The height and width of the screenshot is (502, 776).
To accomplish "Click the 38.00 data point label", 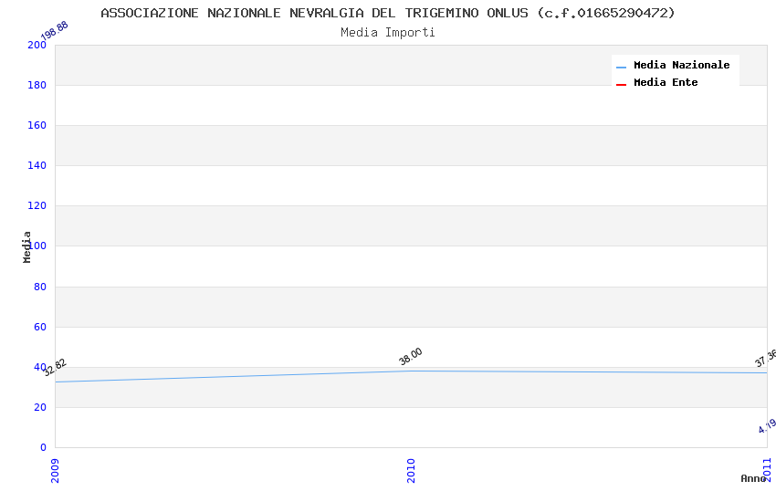I will 410,356.
